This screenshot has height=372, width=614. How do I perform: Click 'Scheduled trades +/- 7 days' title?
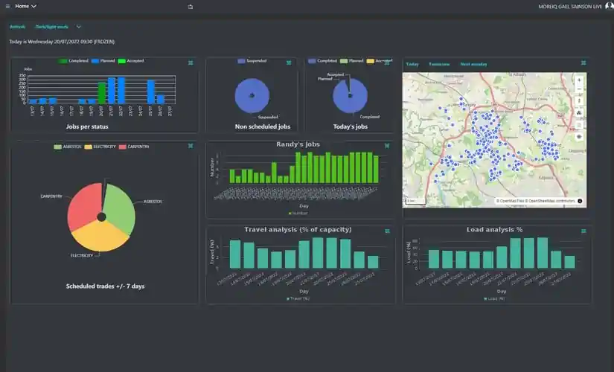click(x=105, y=286)
